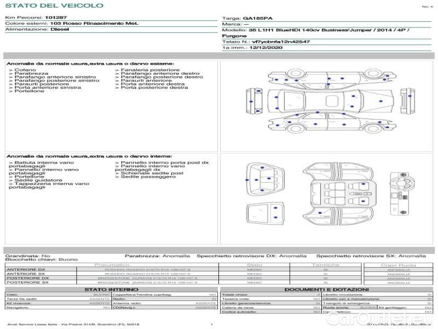
Task: Click the Arval Service Lease Italia footer address
Action: point(73,325)
